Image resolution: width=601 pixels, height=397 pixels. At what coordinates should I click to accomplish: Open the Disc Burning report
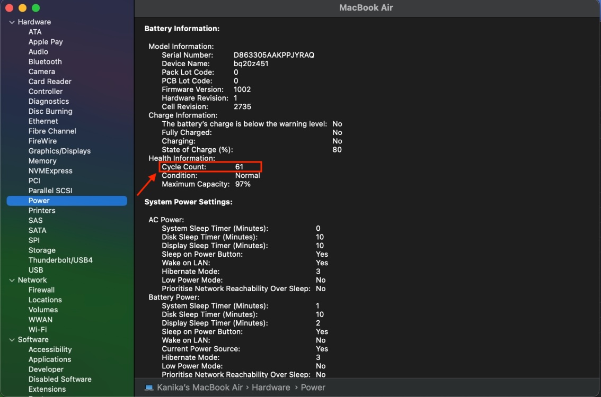(x=50, y=111)
